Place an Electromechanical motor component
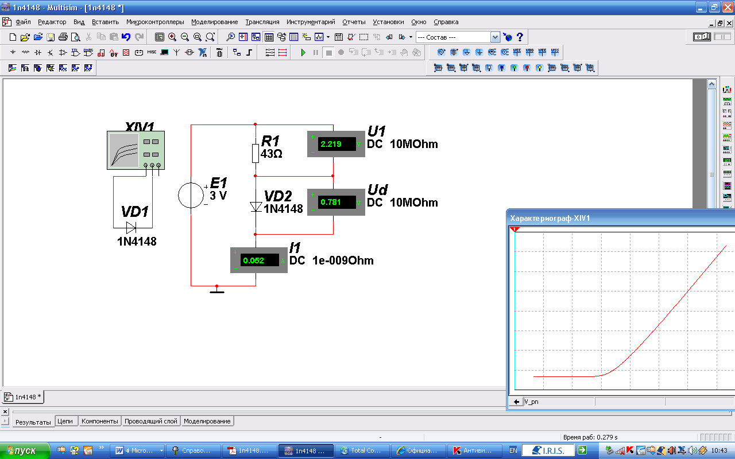The width and height of the screenshot is (735, 459). [189, 52]
